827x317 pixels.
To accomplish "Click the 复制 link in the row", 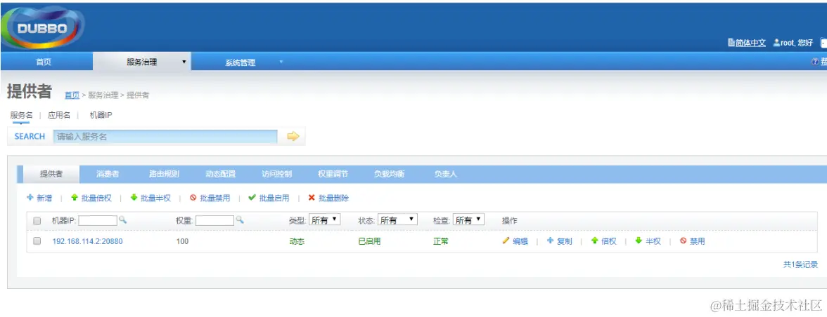I will pyautogui.click(x=564, y=241).
